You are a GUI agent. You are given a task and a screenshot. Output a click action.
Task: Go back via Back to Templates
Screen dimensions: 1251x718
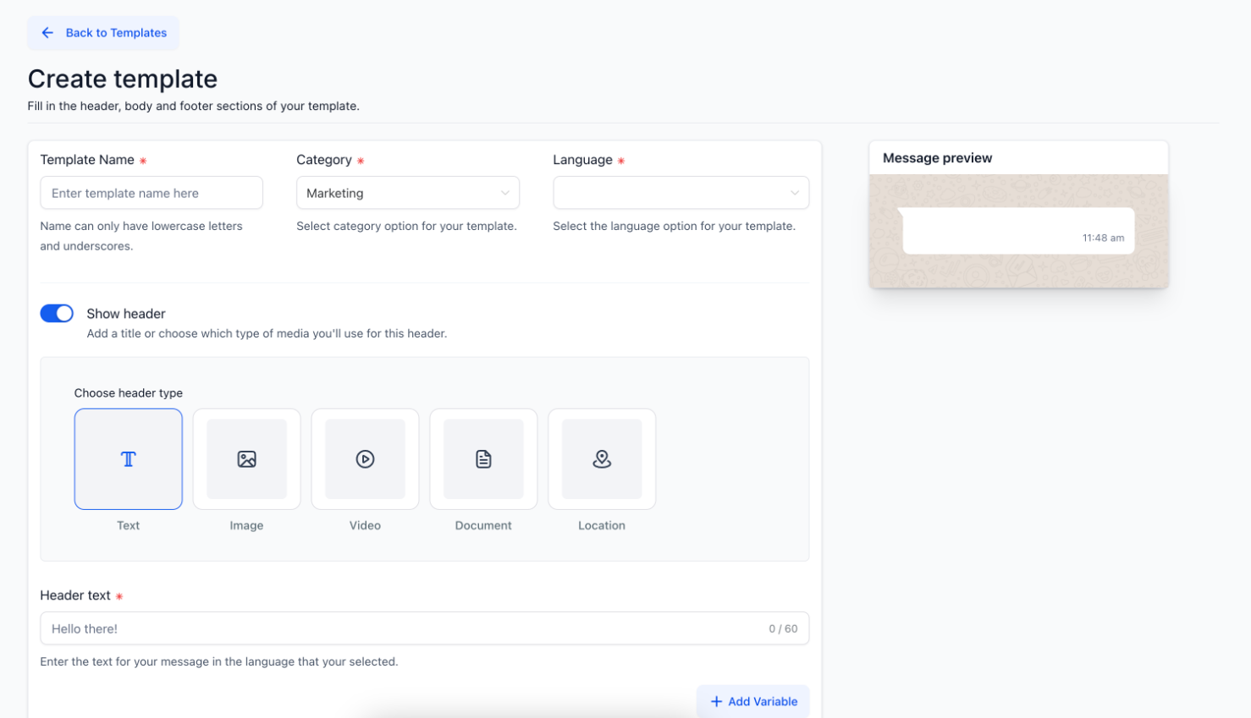tap(103, 33)
